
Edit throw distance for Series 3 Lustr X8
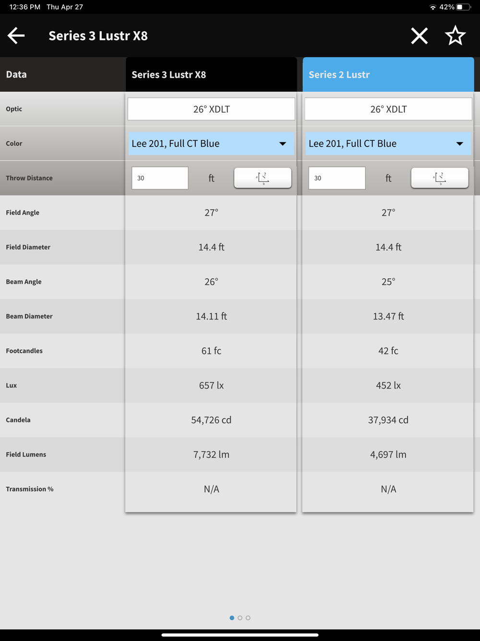click(x=160, y=178)
